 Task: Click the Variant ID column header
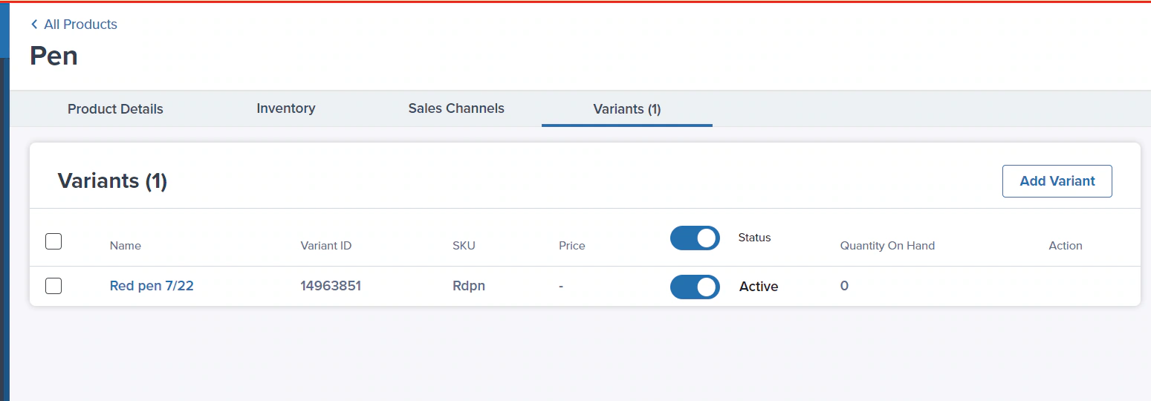(x=326, y=246)
